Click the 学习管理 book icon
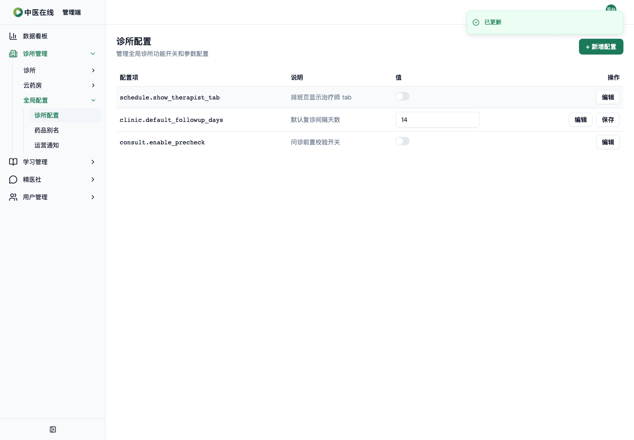The width and height of the screenshot is (634, 440). [13, 162]
